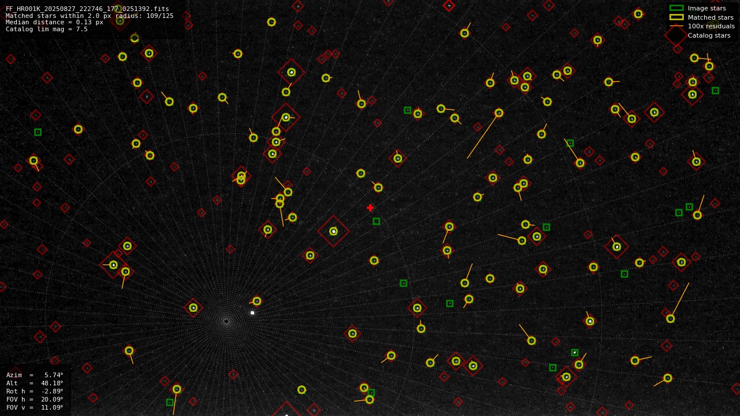Select the 'Catalog stars' legend label
The height and width of the screenshot is (416, 740).
pos(709,35)
